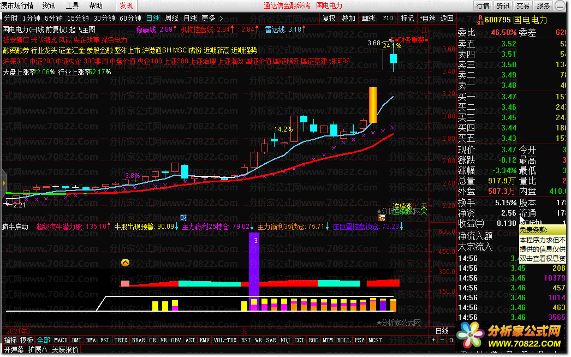Select the 全部 indicator filter

pyautogui.click(x=43, y=340)
